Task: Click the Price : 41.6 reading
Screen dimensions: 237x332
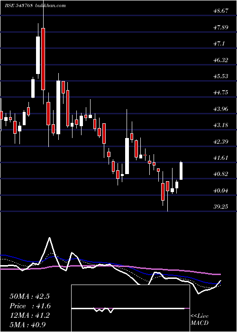Action: 30,306
